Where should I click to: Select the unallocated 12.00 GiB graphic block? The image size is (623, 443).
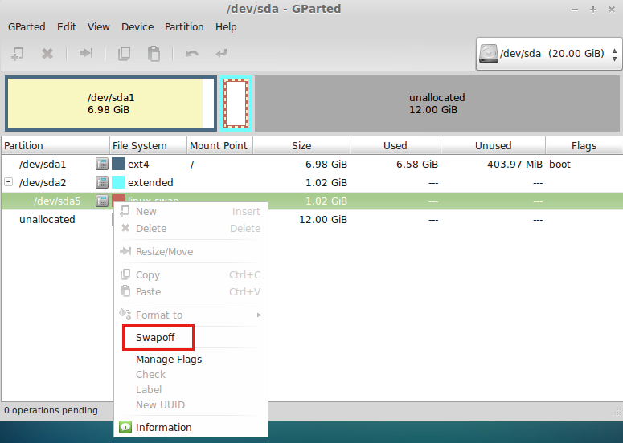(437, 104)
